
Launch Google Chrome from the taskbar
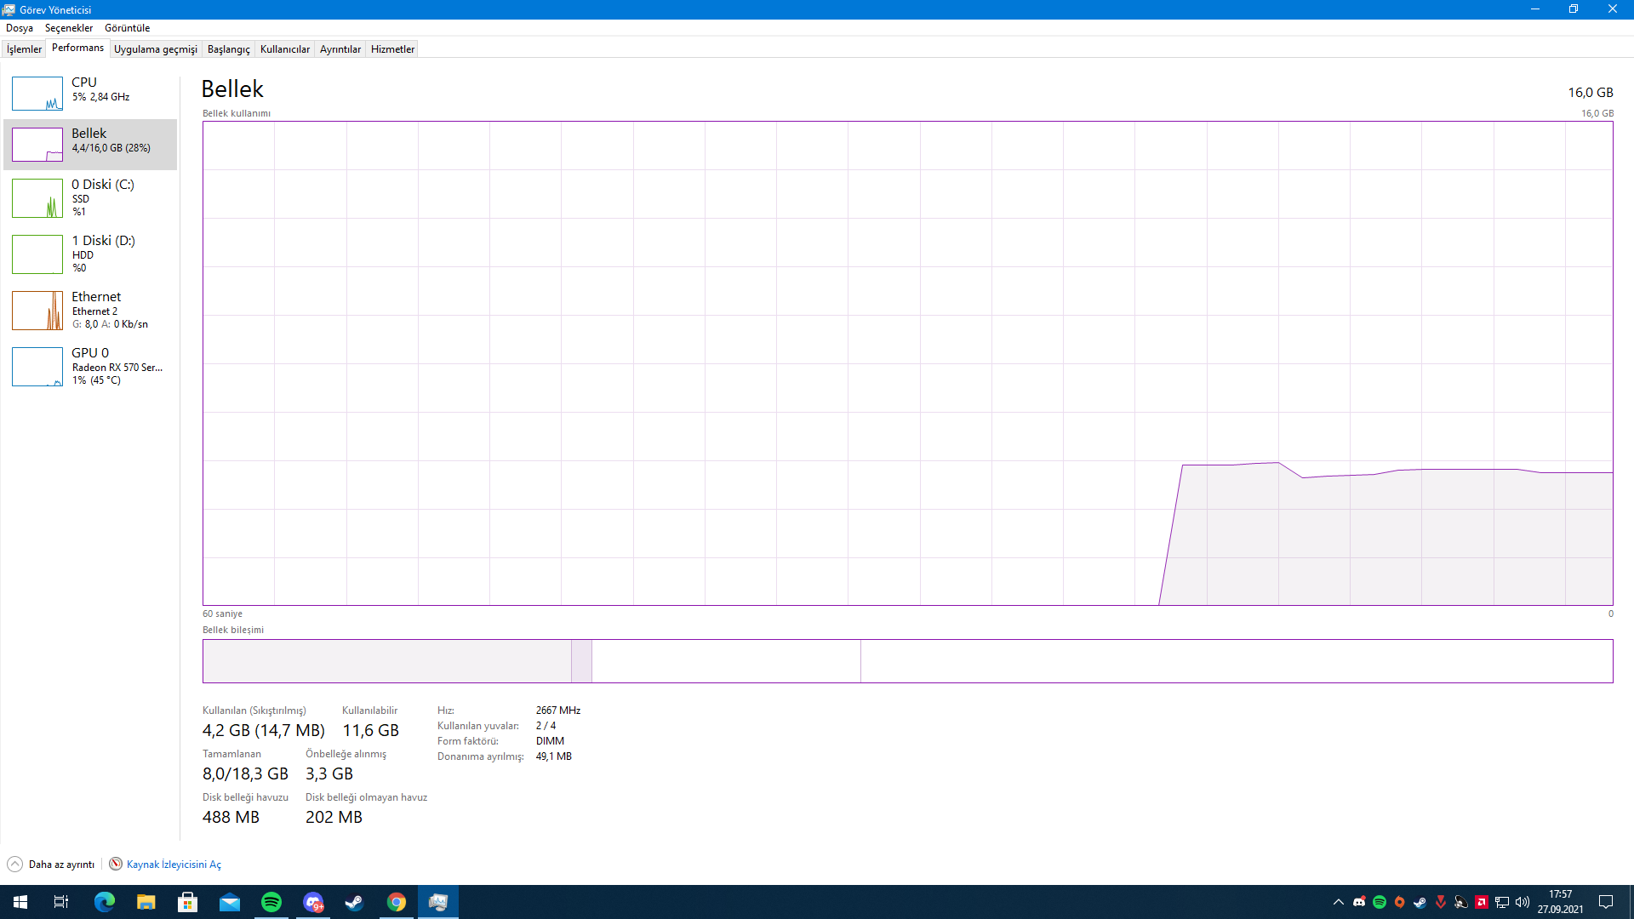click(397, 902)
